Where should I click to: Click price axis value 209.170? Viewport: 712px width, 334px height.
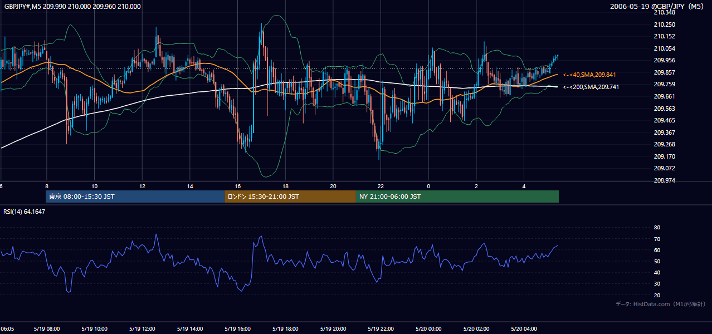point(664,156)
